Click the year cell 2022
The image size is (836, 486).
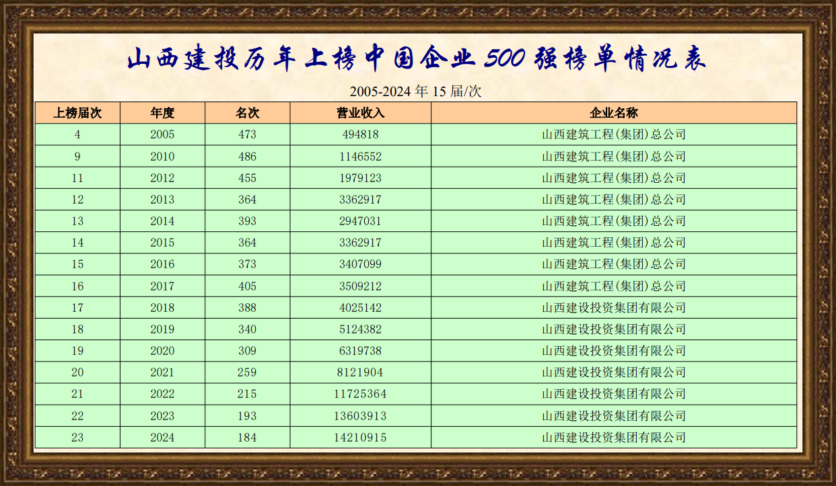coord(162,394)
